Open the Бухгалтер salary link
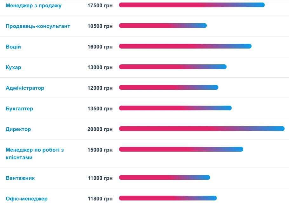Viewport: 289px width, 203px height. [x=19, y=108]
